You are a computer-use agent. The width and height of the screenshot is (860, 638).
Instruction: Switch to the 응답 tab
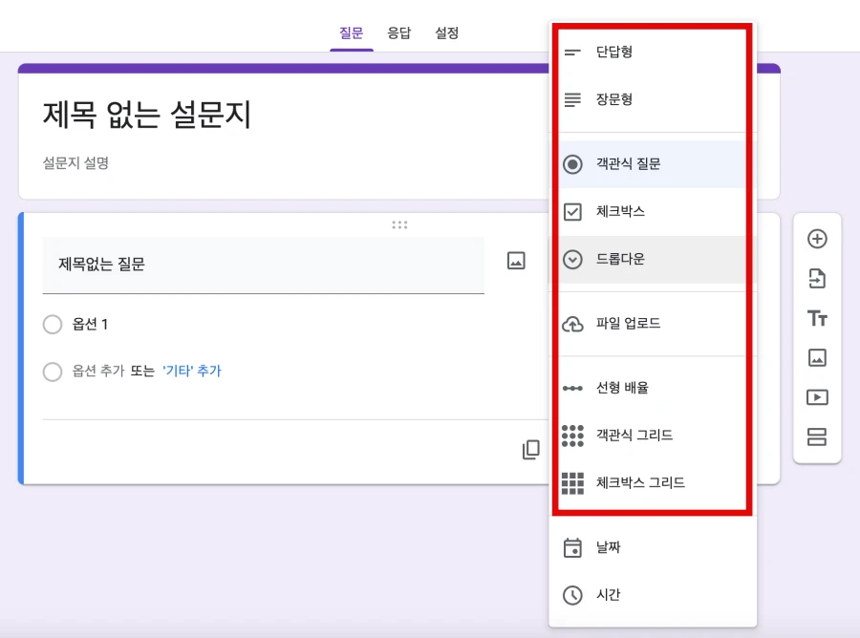point(398,32)
